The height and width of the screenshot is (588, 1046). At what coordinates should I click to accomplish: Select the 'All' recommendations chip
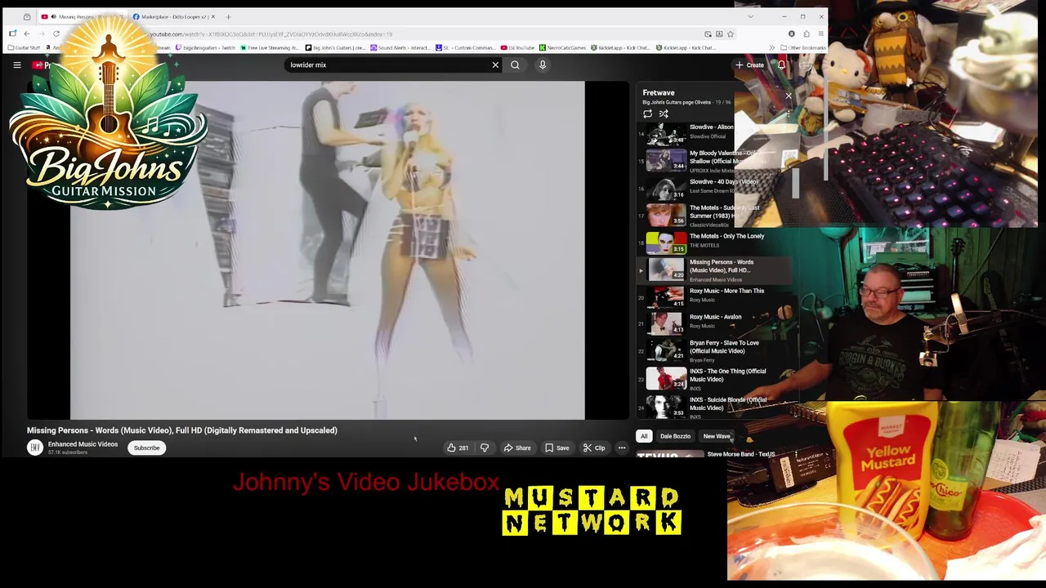click(644, 436)
